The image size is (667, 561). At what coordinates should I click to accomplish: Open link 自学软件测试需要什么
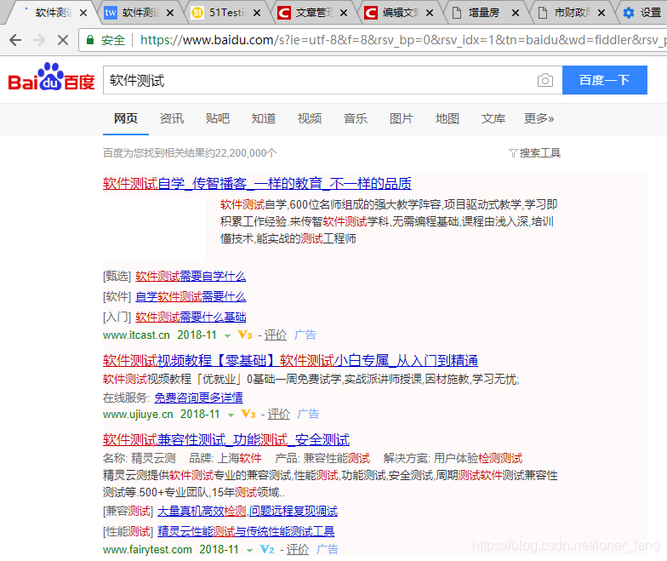(x=191, y=296)
